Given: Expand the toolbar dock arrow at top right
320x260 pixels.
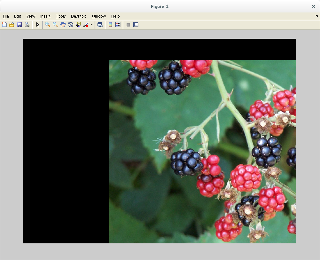Looking at the screenshot, I should point(316,16).
